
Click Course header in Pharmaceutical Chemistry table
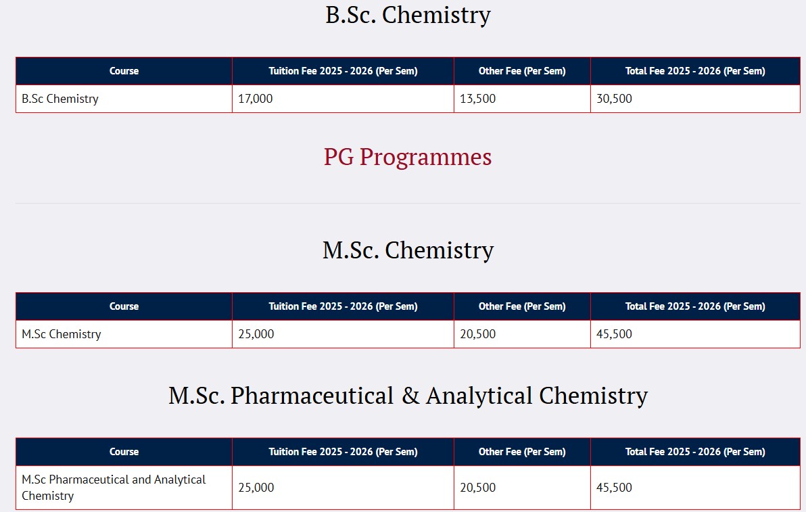pyautogui.click(x=124, y=452)
